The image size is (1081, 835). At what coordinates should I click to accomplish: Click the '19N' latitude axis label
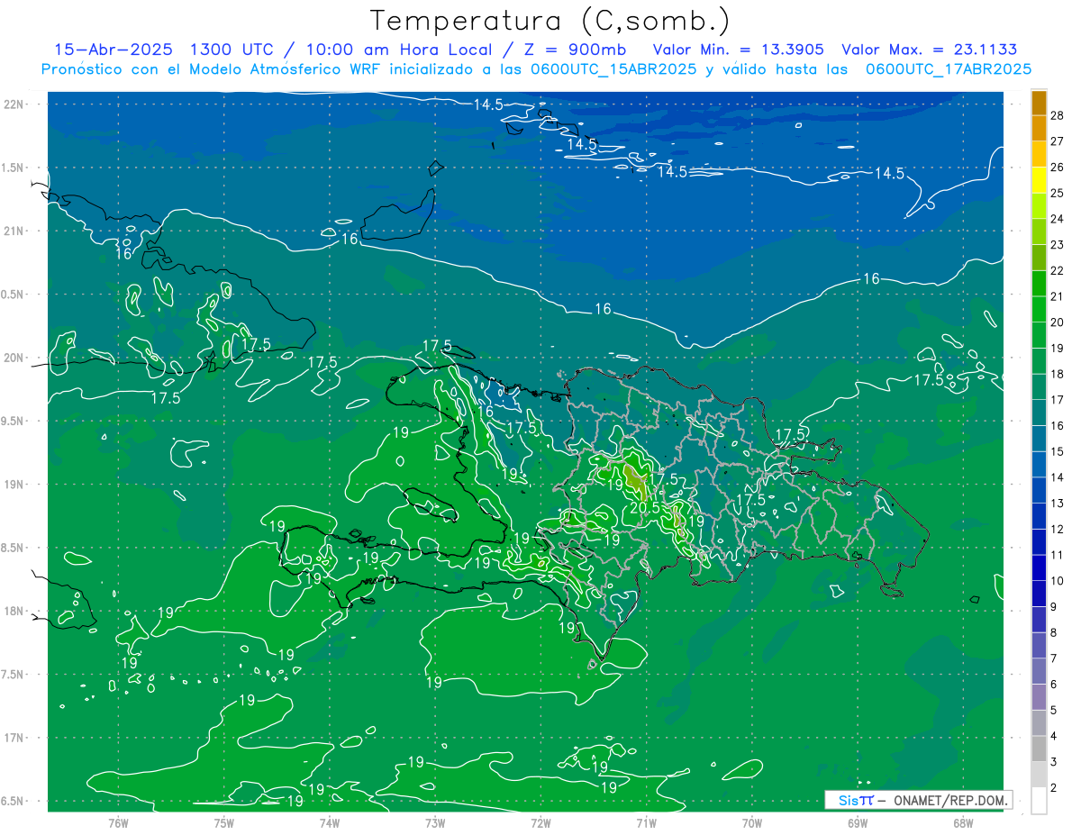(15, 484)
